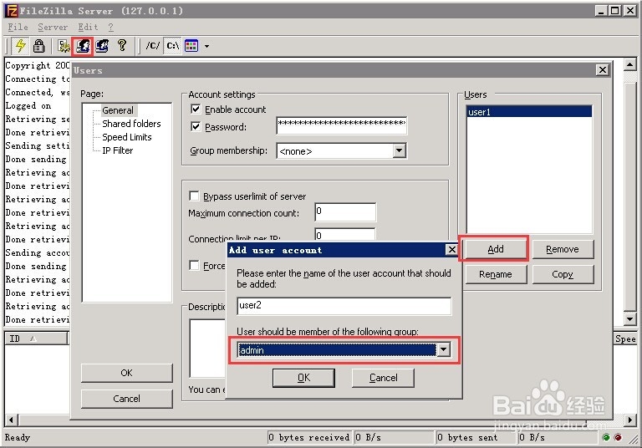The width and height of the screenshot is (642, 448).
Task: Toggle the Password checkbox
Action: pos(196,126)
